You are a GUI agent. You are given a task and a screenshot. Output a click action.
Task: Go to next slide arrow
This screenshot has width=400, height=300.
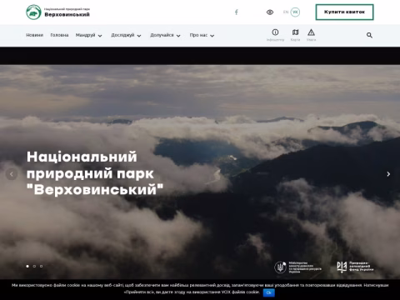[x=388, y=174]
